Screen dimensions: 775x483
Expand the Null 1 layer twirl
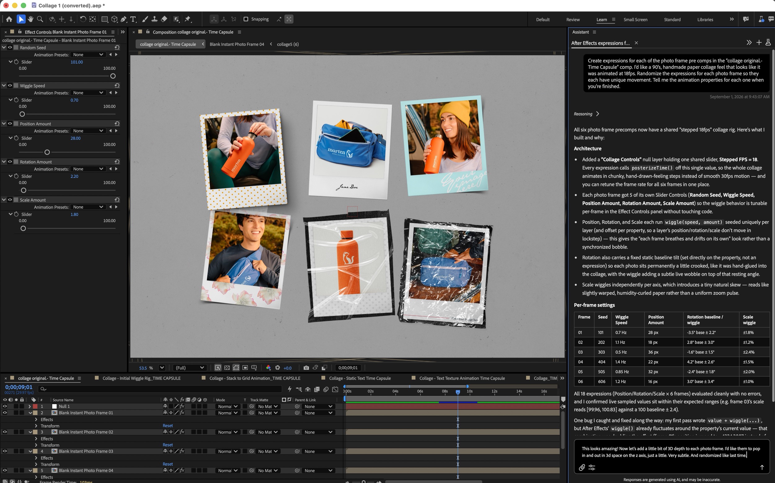[x=30, y=406]
